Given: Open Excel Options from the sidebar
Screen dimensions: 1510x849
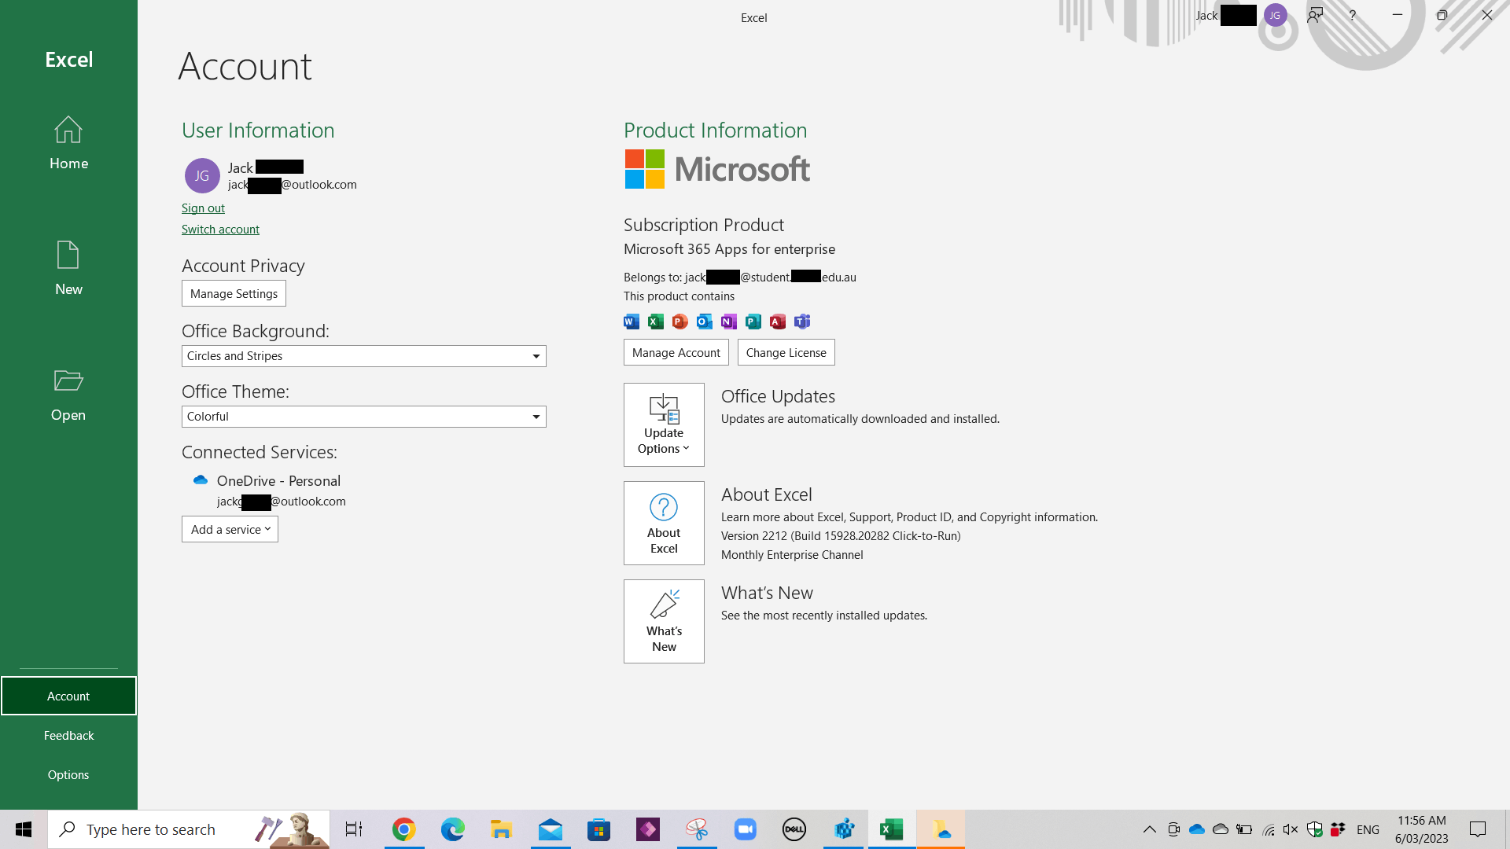Looking at the screenshot, I should (68, 774).
